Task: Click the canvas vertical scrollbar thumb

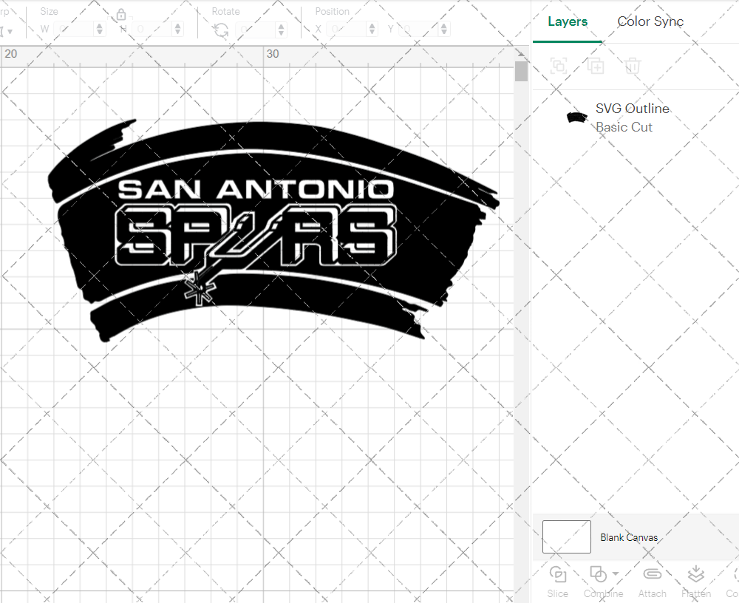Action: pyautogui.click(x=521, y=72)
